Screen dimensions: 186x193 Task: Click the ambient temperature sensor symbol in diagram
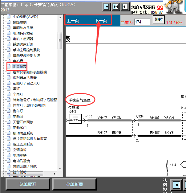pyautogui.click(x=75, y=119)
